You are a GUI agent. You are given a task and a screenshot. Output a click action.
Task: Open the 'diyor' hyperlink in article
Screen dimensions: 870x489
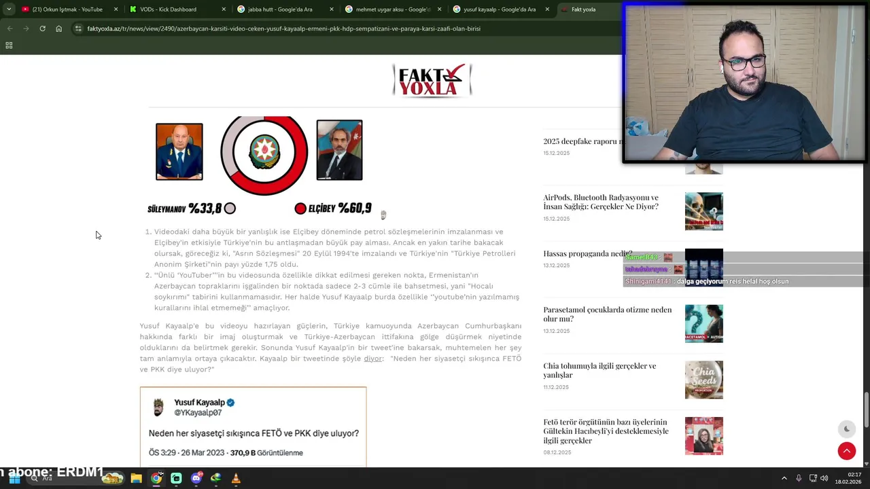tap(373, 359)
